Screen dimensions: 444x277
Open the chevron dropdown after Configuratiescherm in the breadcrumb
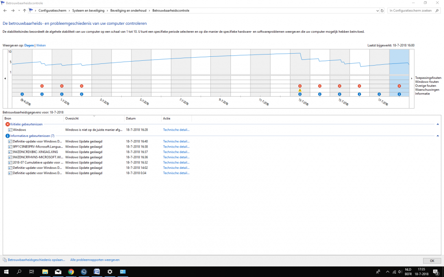[x=69, y=11]
